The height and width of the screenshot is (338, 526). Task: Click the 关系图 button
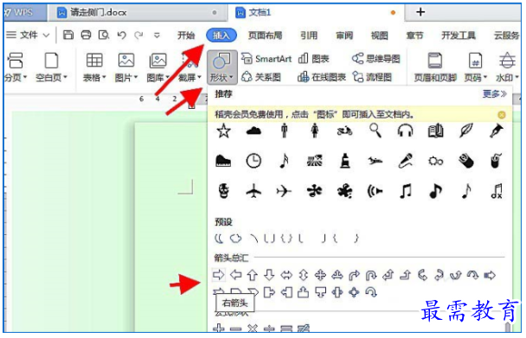coord(261,78)
